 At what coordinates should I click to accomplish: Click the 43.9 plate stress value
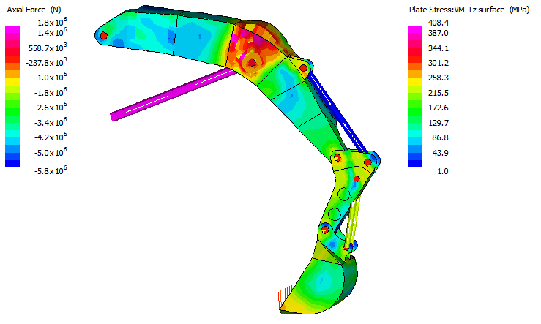pyautogui.click(x=440, y=153)
